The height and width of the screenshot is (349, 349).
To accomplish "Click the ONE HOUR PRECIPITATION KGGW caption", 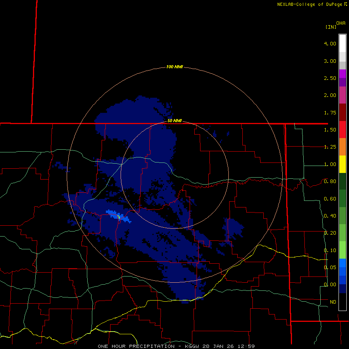I will 176,346.
